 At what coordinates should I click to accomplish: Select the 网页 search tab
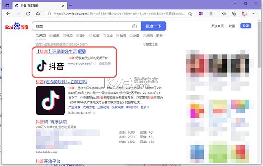[41, 35]
